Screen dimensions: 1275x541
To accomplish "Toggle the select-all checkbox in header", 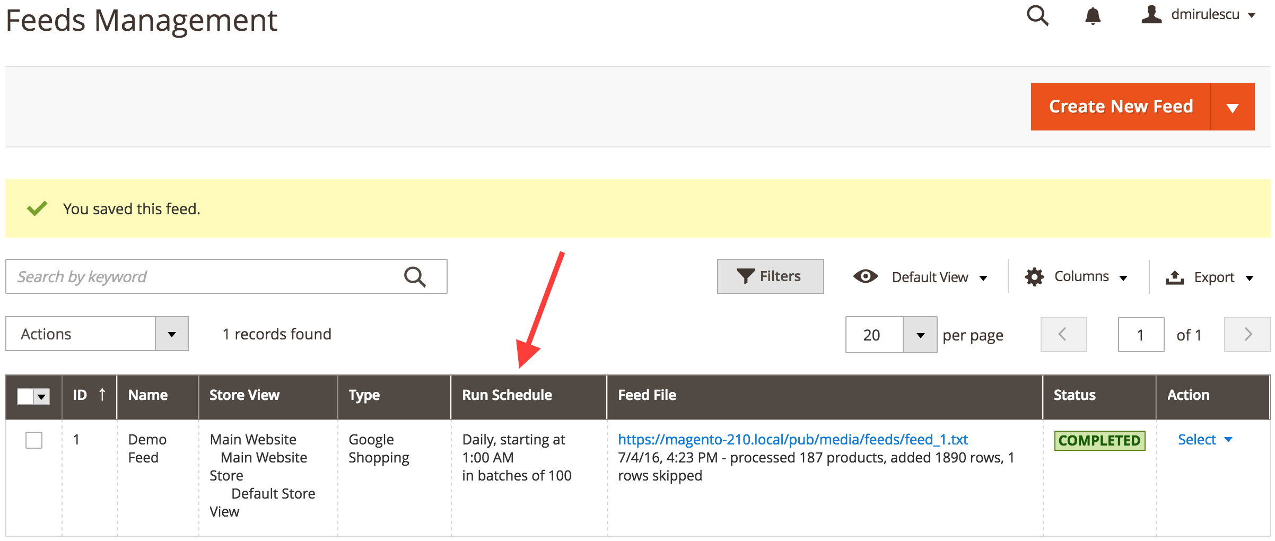I will click(x=25, y=396).
